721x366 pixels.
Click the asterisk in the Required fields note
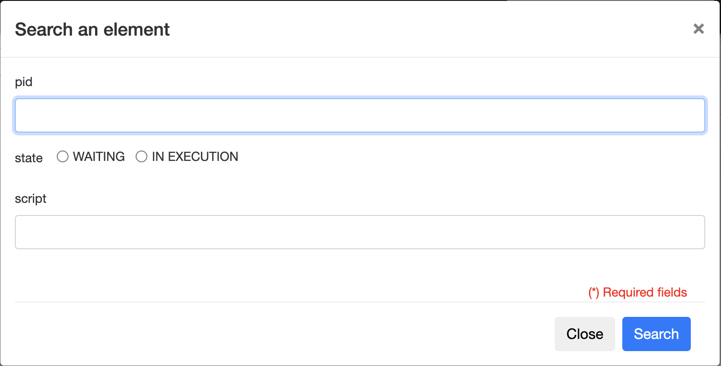(x=594, y=292)
